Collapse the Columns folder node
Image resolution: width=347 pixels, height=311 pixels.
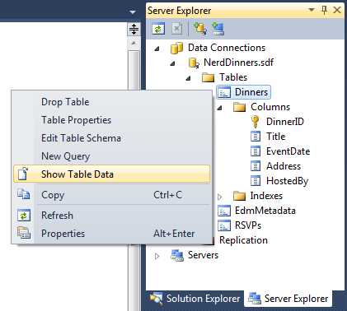coord(219,108)
